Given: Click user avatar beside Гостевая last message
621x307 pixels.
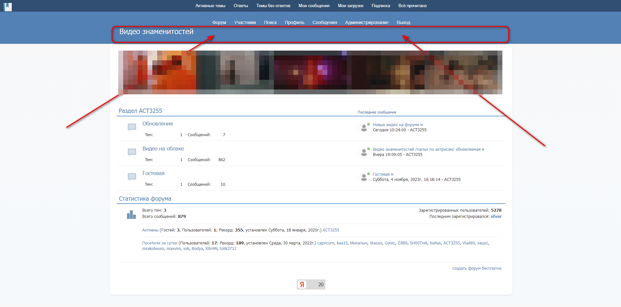Looking at the screenshot, I should (x=364, y=177).
